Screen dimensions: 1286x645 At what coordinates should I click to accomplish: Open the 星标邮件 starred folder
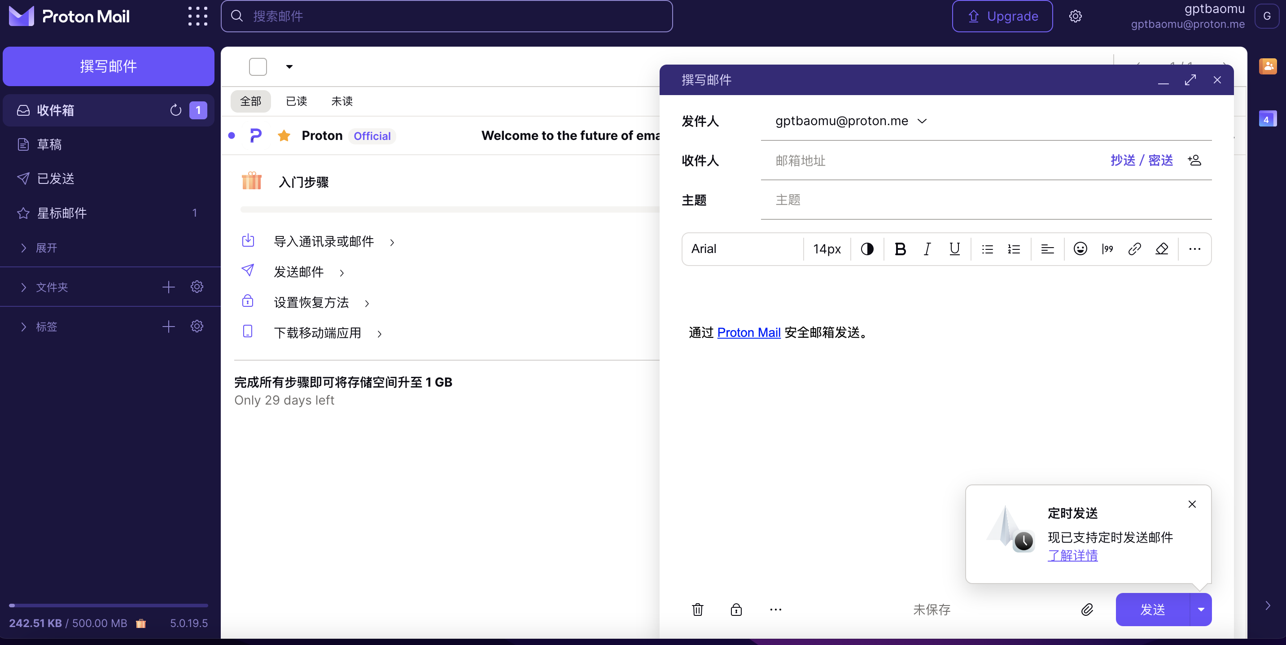[108, 213]
